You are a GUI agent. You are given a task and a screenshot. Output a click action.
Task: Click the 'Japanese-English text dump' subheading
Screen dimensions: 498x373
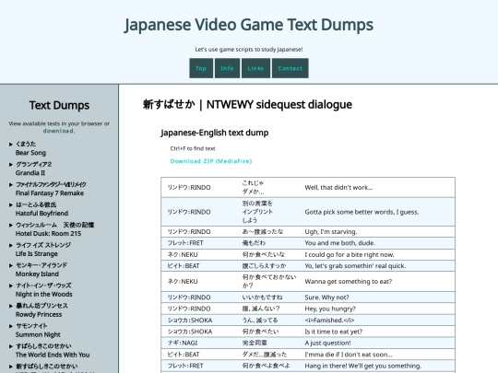(215, 133)
